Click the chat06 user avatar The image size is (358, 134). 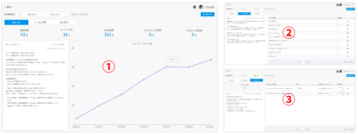(201, 7)
